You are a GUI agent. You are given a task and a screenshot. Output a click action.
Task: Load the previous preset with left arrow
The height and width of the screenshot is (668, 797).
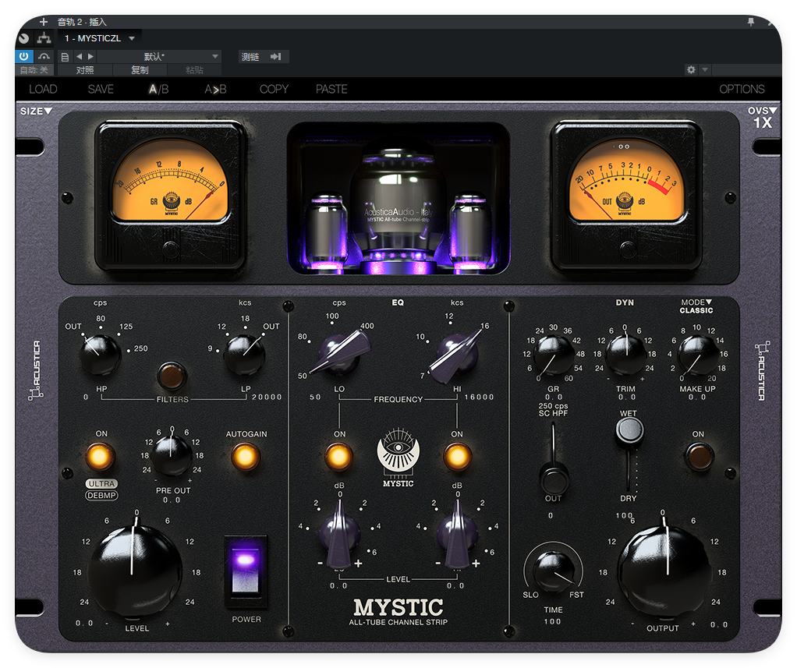(x=79, y=56)
